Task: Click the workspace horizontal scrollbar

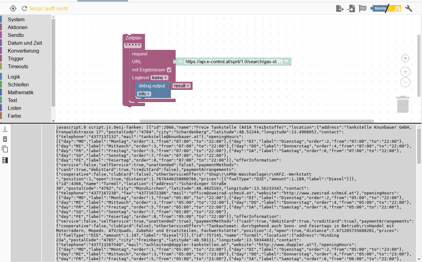Action: tap(256, 121)
